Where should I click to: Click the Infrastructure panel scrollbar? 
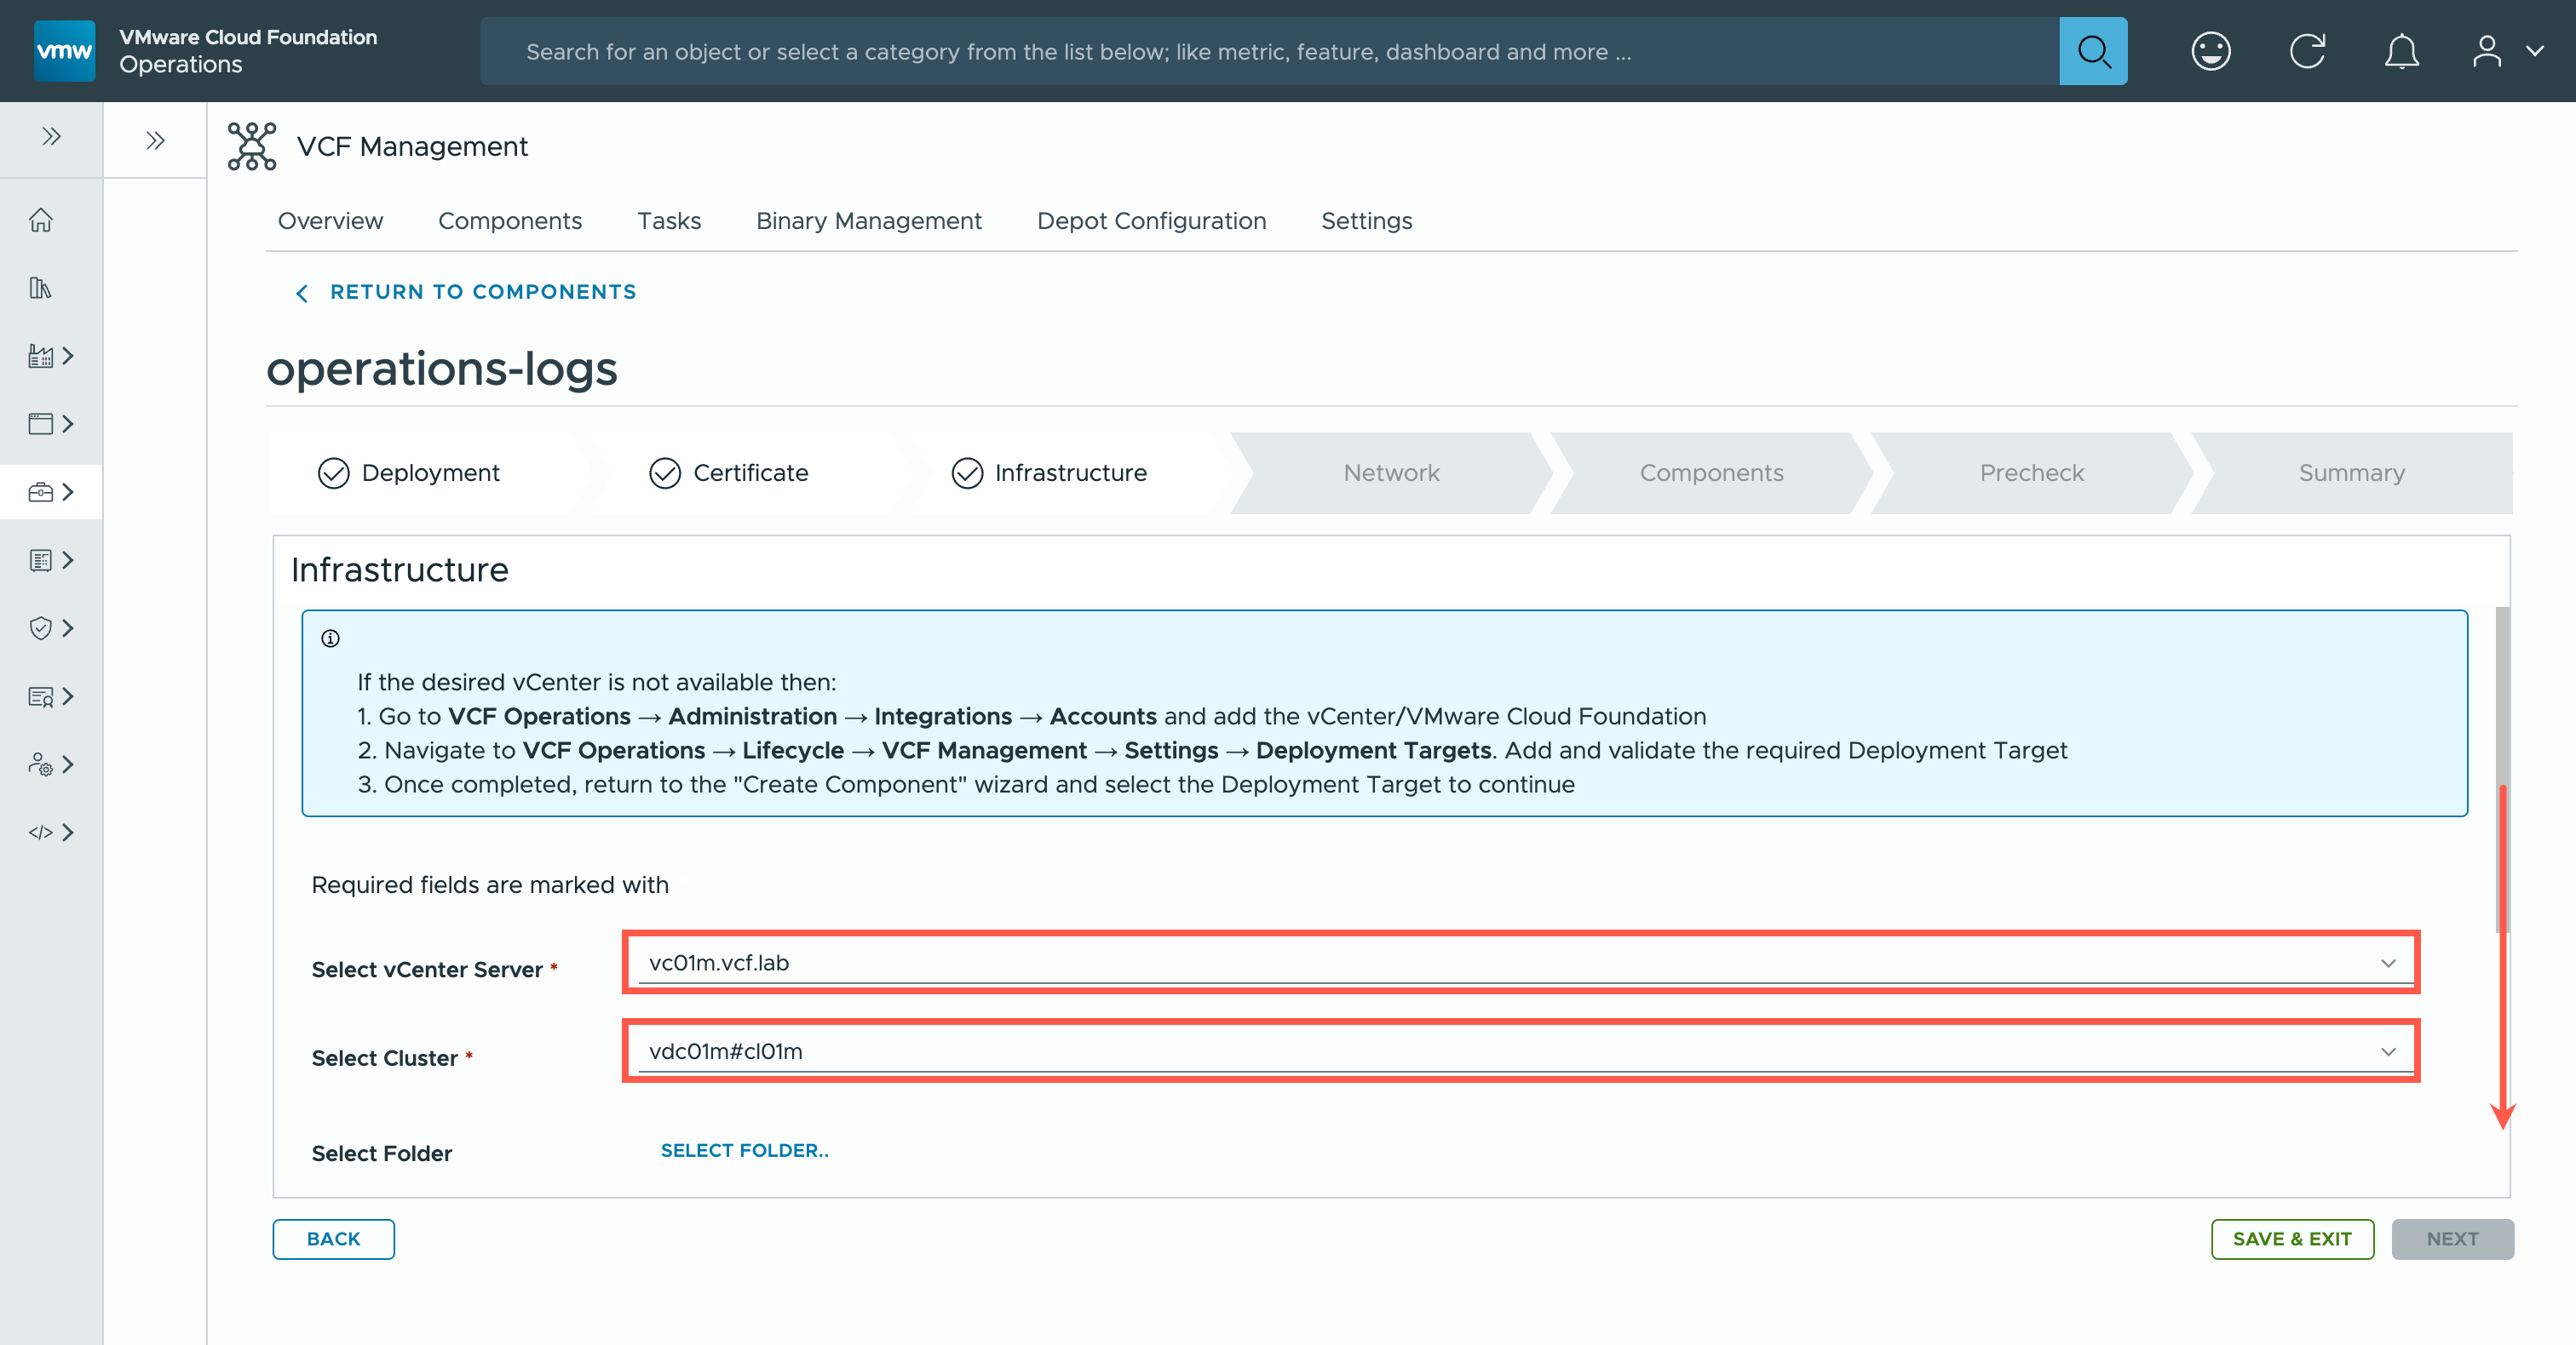(x=2502, y=770)
